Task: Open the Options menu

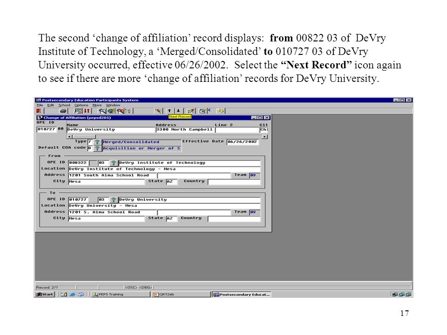Action: pyautogui.click(x=81, y=105)
